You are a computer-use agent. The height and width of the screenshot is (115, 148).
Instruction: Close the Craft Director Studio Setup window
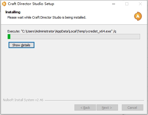(140, 4)
